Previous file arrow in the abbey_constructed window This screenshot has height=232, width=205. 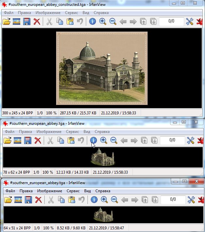pyautogui.click(x=123, y=22)
